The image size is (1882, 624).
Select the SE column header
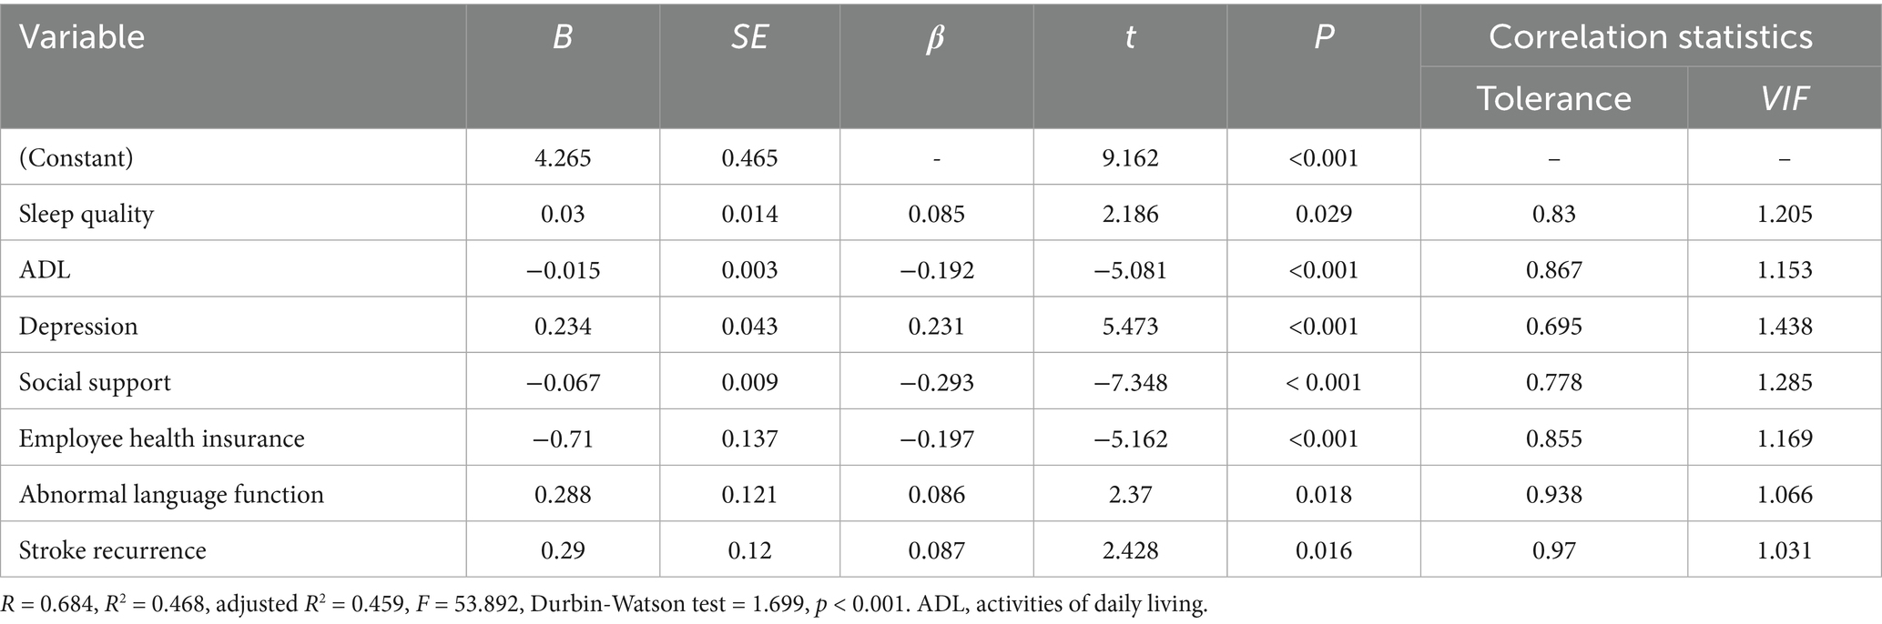click(749, 37)
